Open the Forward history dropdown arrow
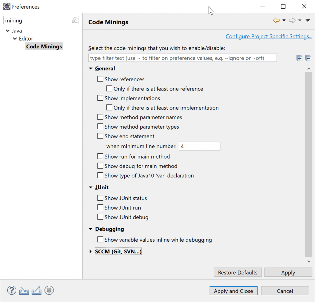Viewport: 315px width, 302px height. coord(300,20)
